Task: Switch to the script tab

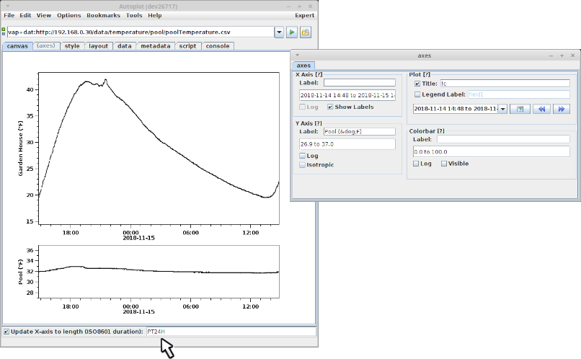Action: pyautogui.click(x=188, y=46)
